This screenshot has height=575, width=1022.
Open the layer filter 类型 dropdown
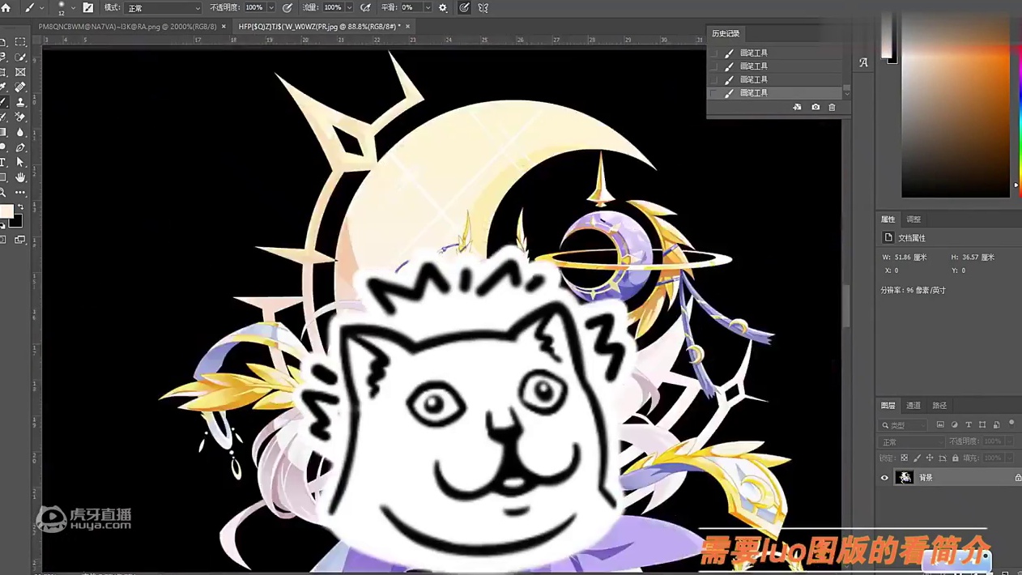pos(904,425)
